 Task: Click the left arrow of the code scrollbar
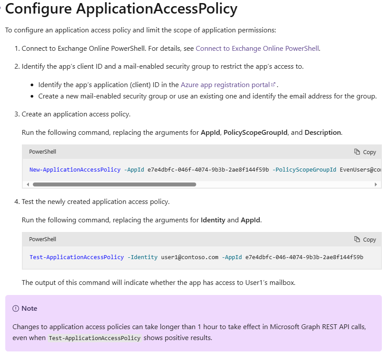click(x=28, y=184)
